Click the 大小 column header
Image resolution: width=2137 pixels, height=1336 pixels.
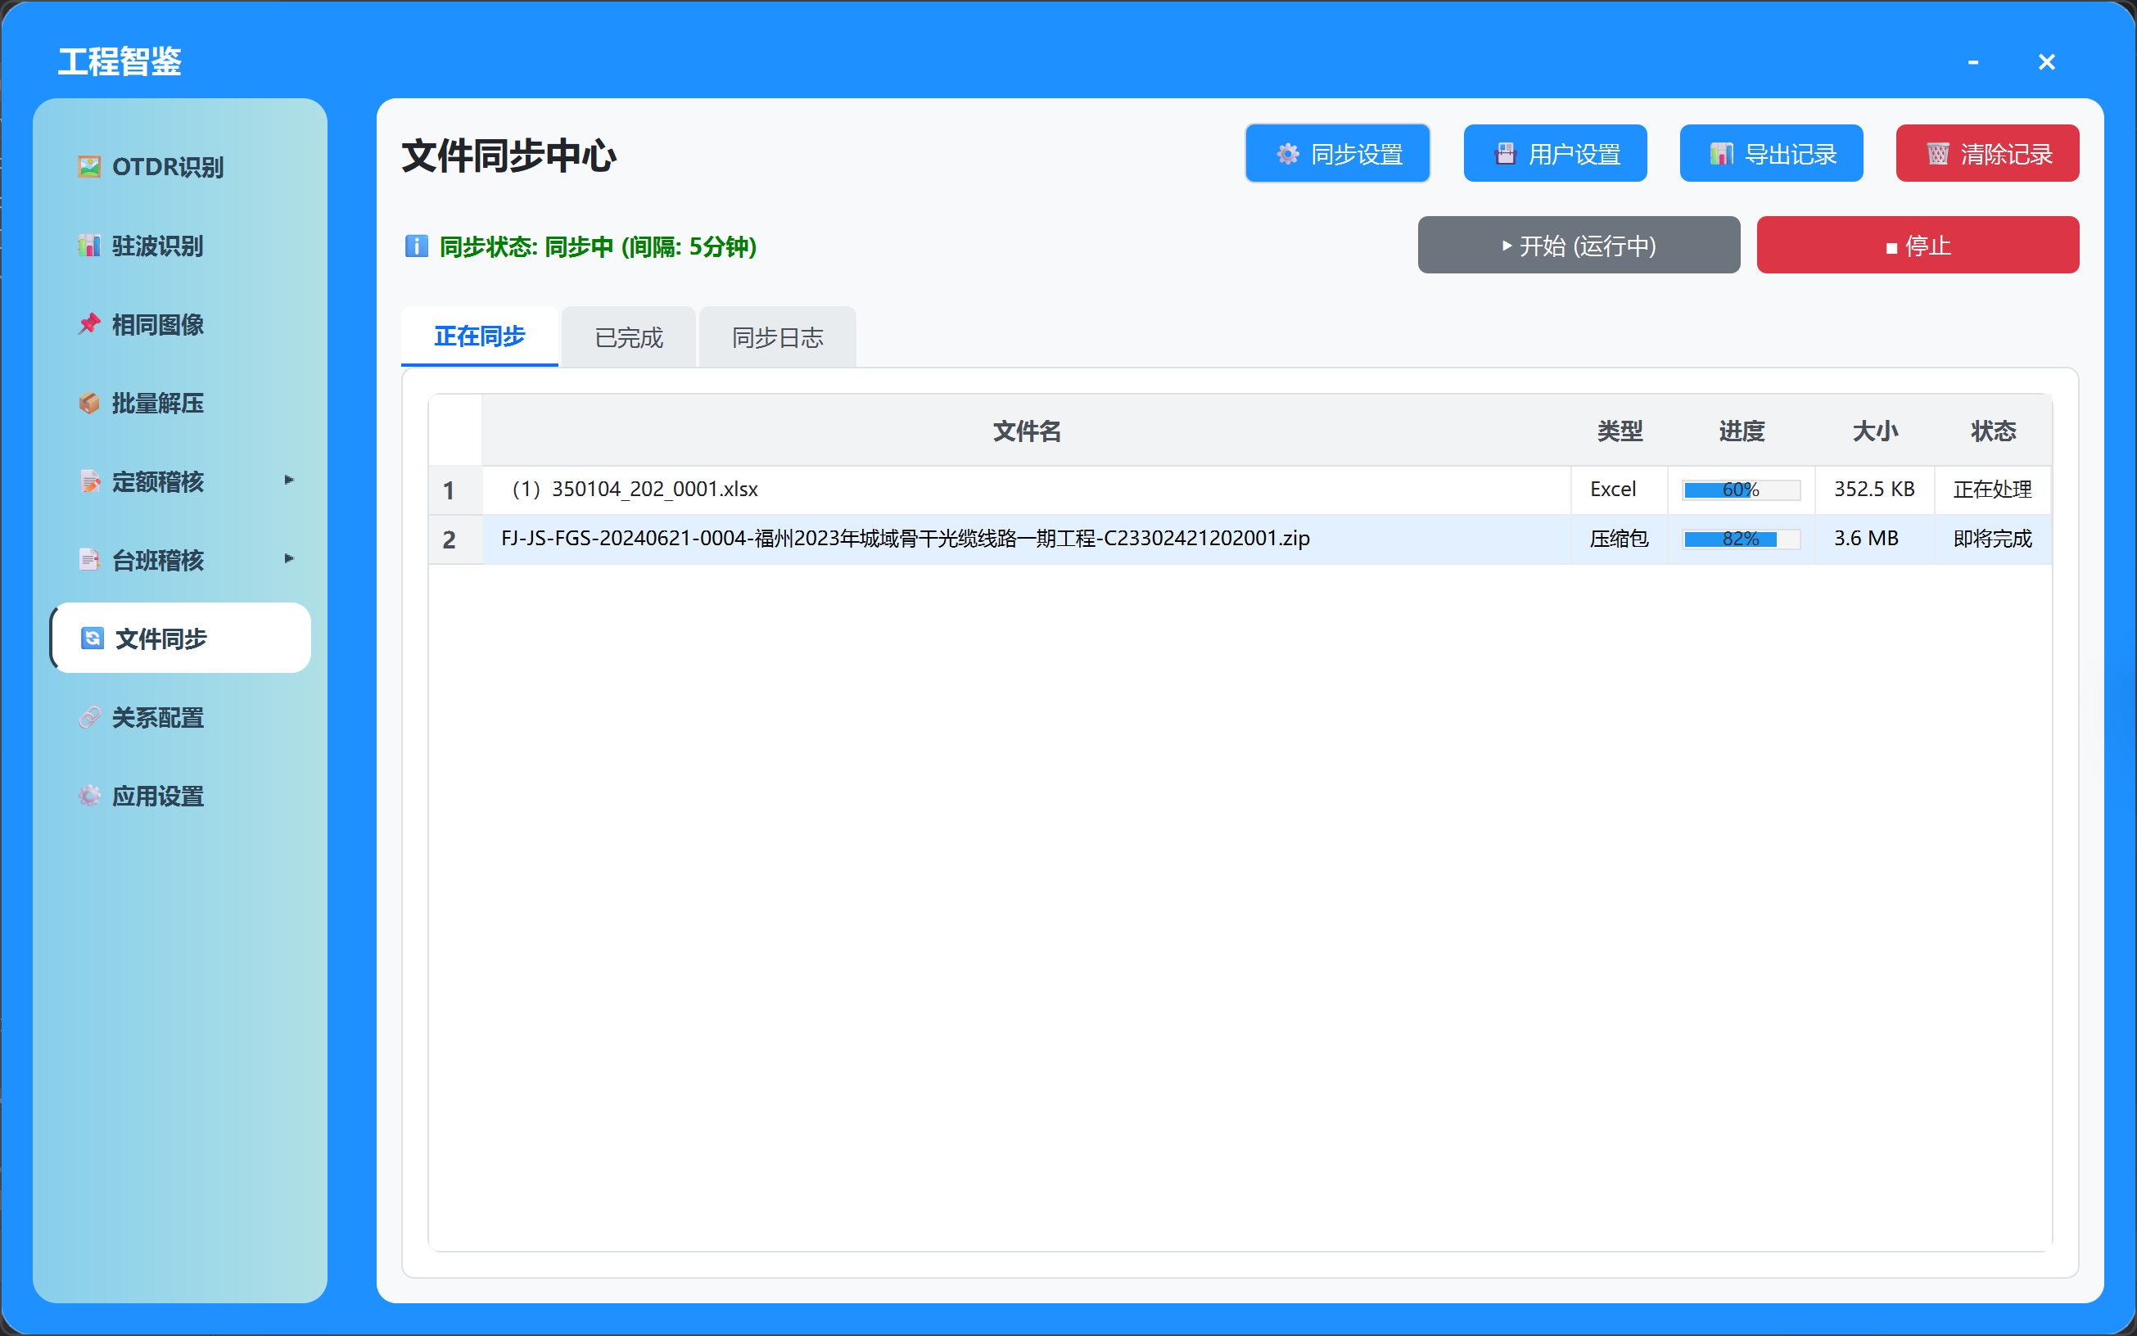pyautogui.click(x=1874, y=431)
